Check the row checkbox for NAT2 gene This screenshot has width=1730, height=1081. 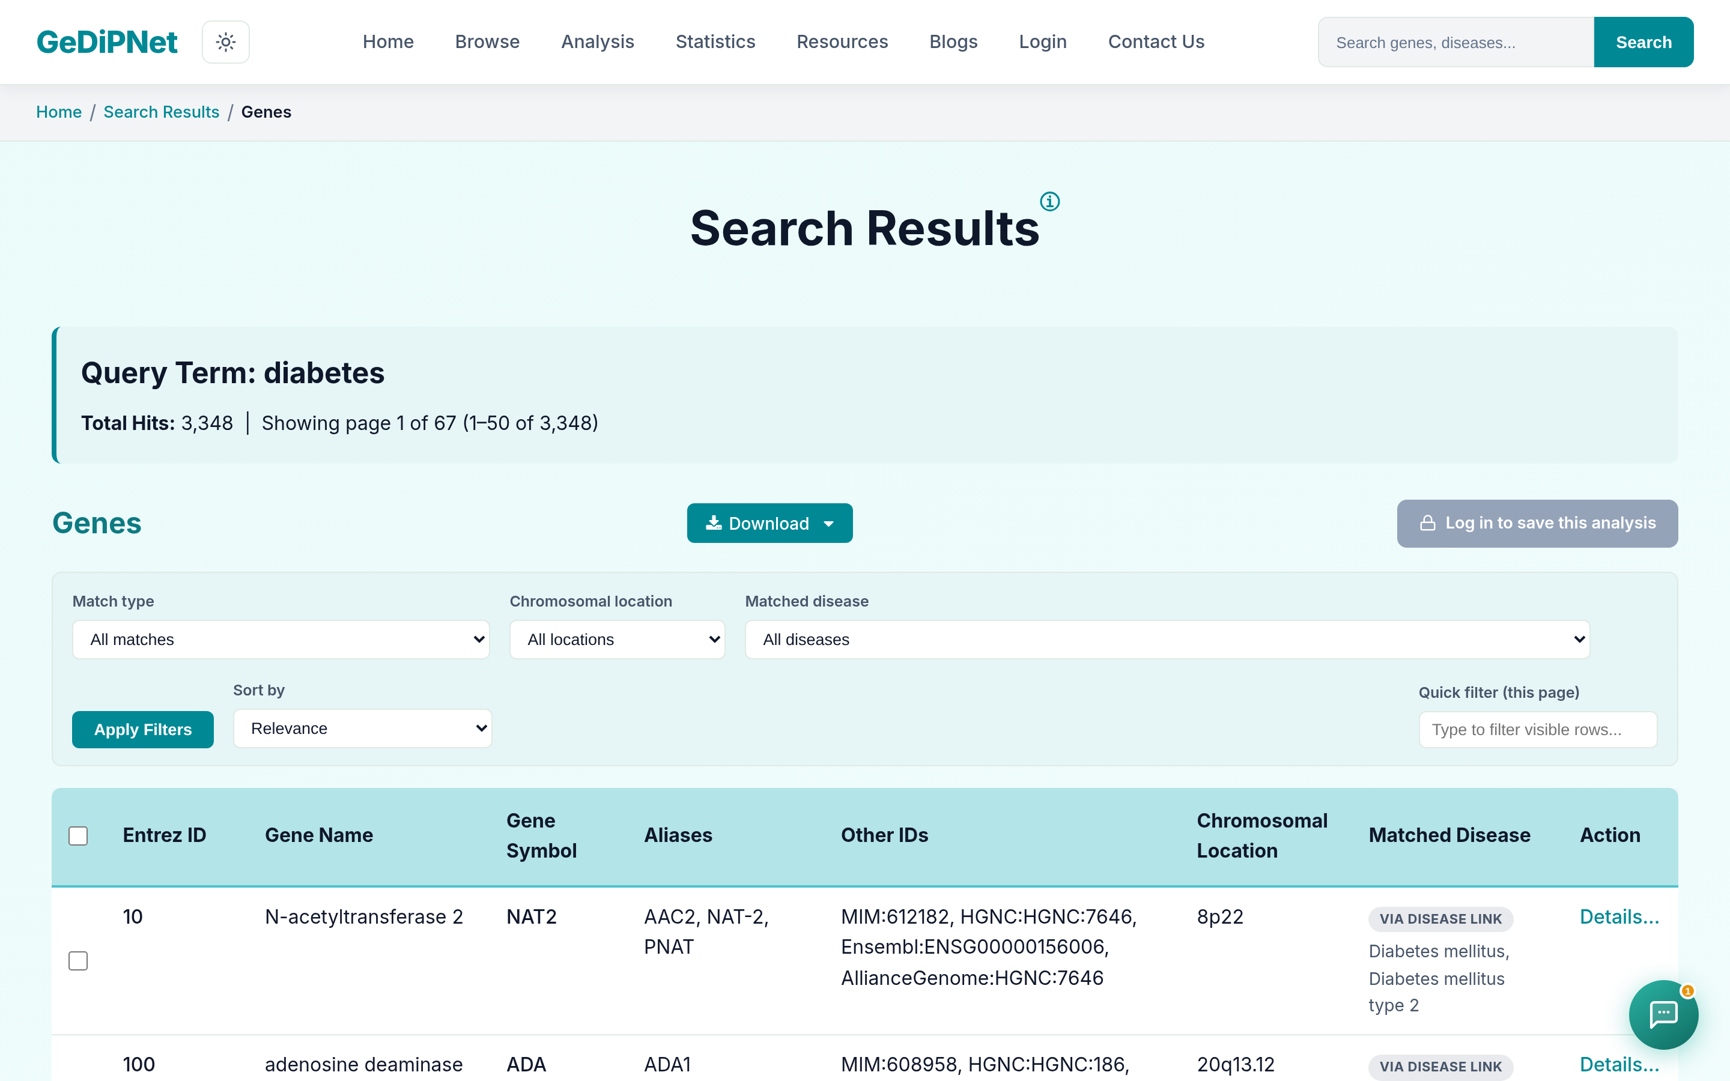point(78,960)
